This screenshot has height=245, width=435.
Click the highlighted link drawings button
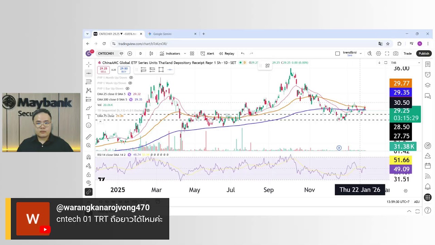(89, 192)
